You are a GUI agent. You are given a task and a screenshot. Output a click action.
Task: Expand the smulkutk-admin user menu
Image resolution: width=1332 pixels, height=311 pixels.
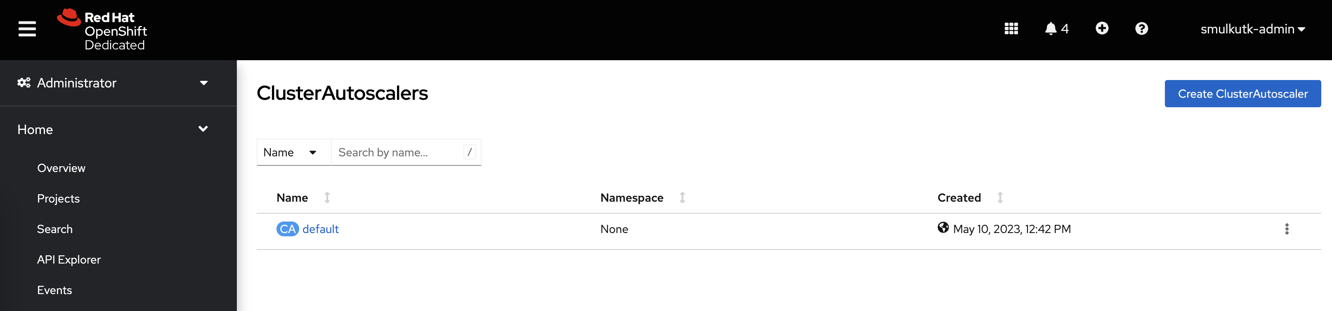(1252, 29)
